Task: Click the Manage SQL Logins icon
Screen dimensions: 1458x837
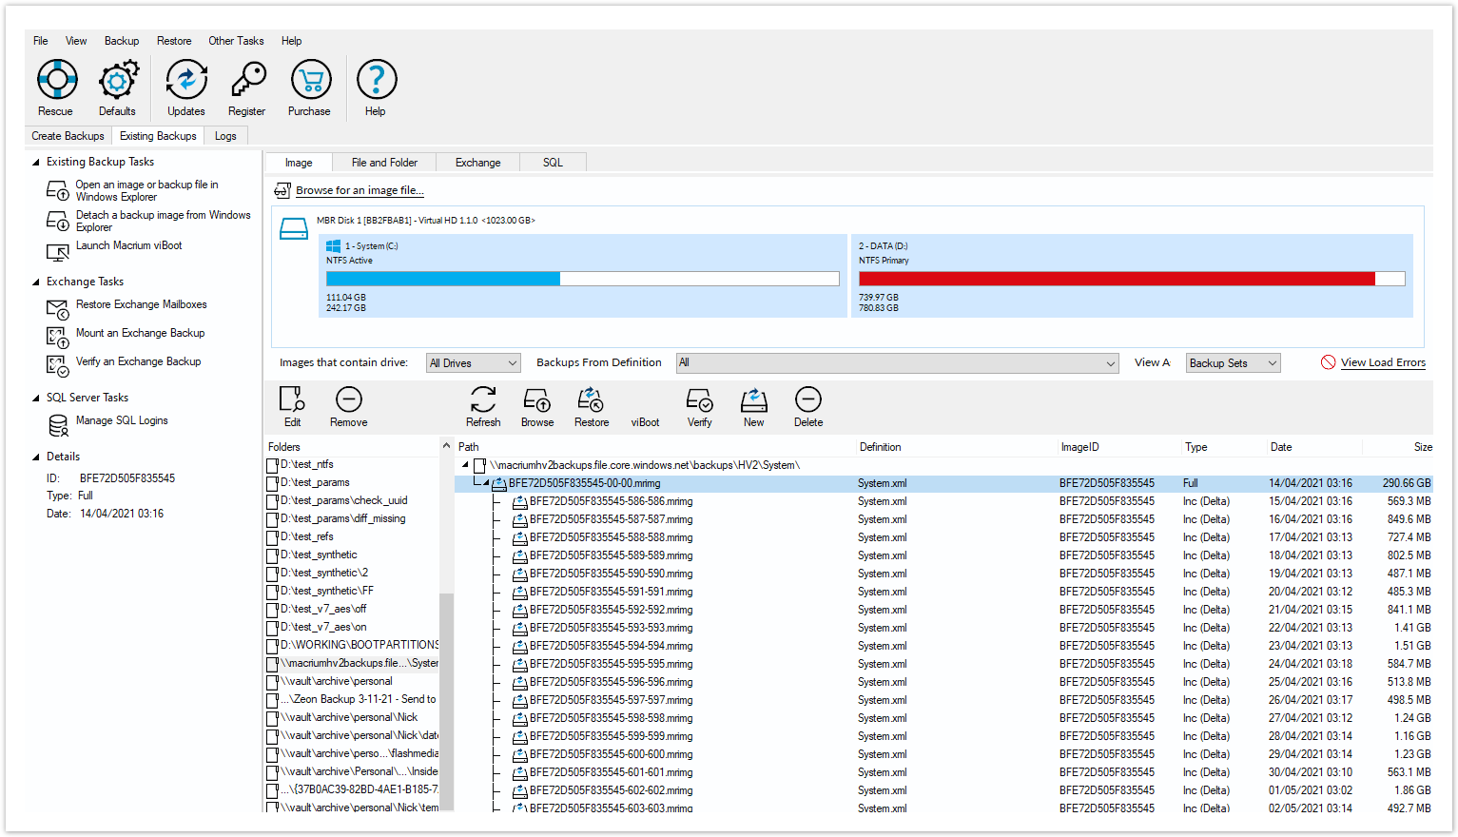Action: point(58,425)
